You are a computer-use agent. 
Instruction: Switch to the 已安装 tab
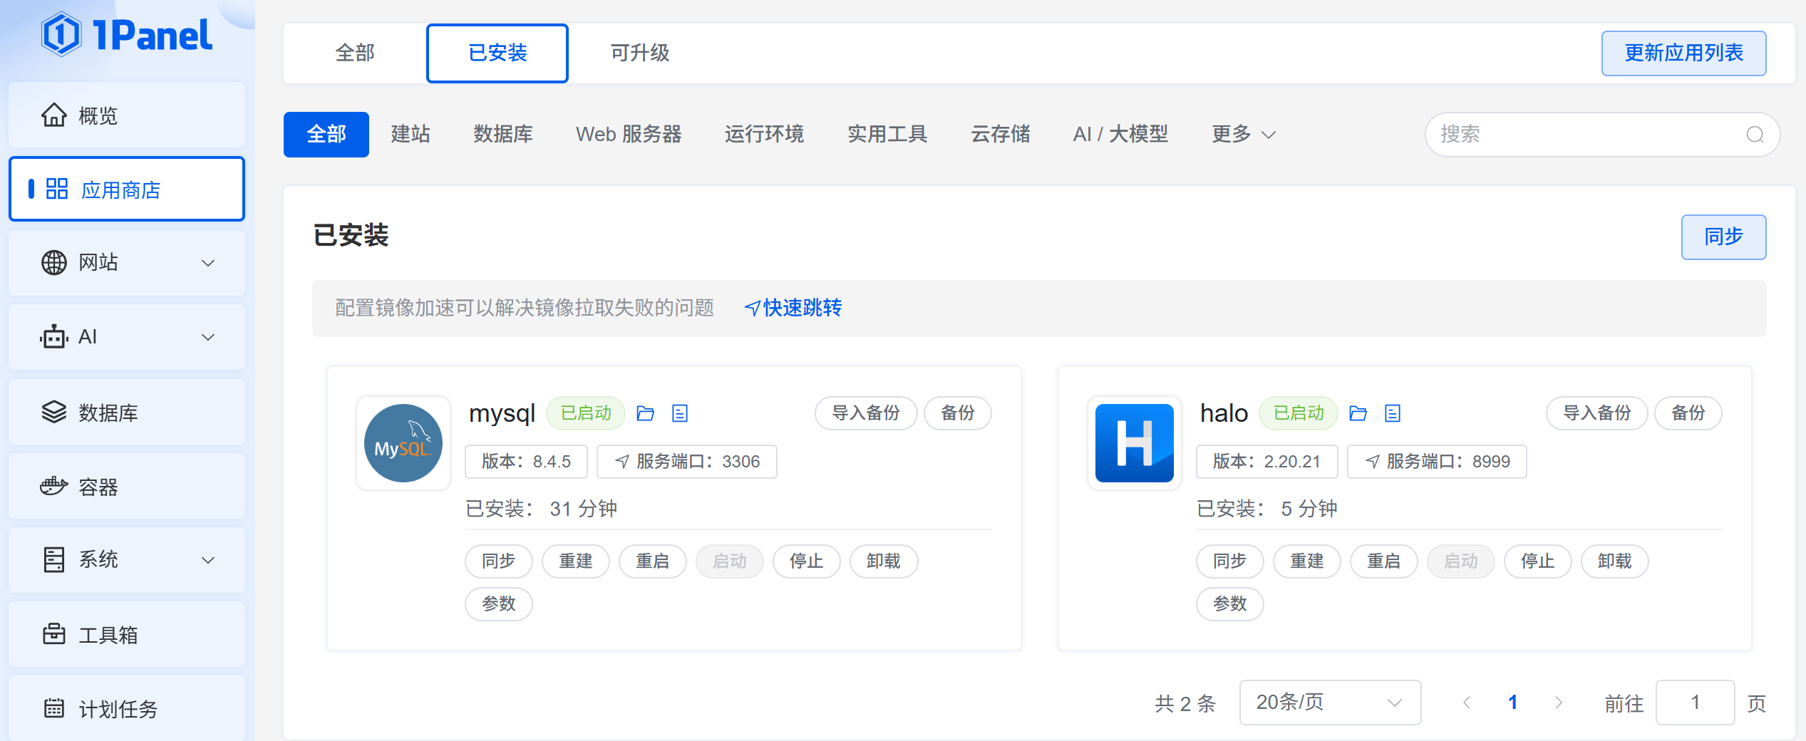coord(497,53)
